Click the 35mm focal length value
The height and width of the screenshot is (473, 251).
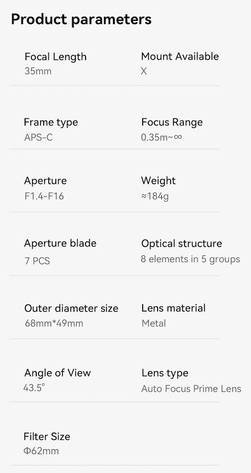coord(38,72)
